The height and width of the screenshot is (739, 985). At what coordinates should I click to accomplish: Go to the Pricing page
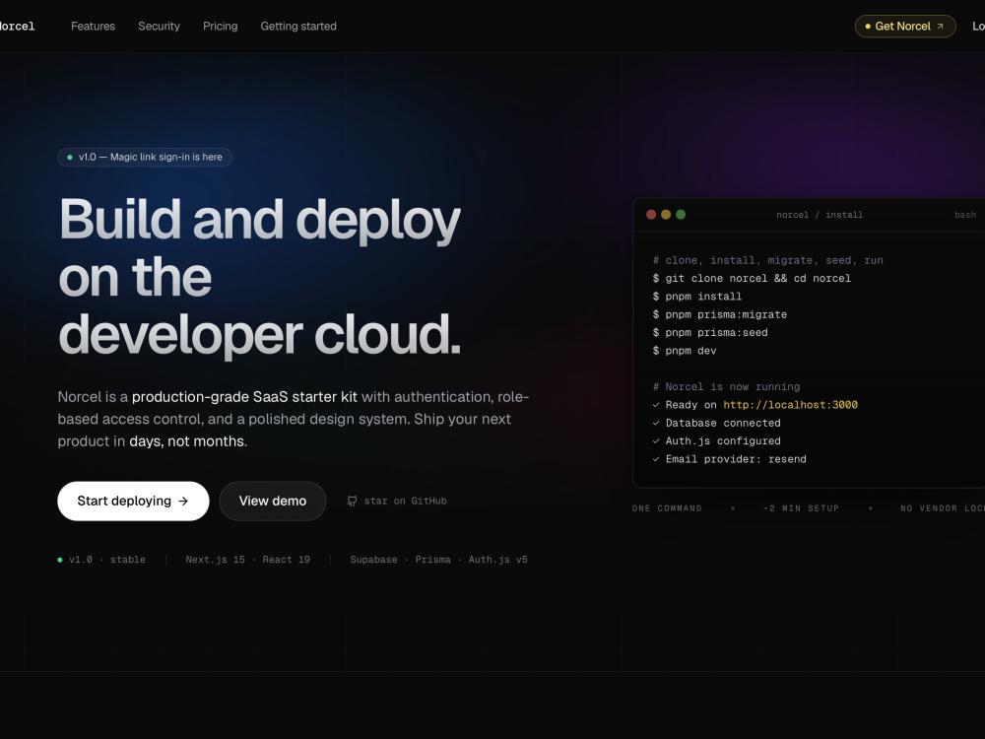[x=220, y=27]
